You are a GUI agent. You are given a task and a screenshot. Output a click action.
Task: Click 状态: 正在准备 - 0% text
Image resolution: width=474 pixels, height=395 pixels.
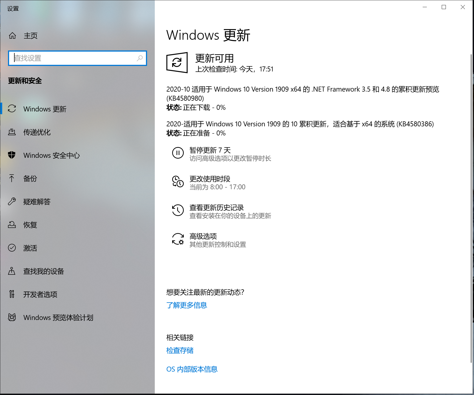click(196, 133)
